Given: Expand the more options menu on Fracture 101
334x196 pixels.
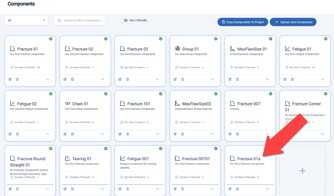Looking at the screenshot, I should click(x=157, y=134).
